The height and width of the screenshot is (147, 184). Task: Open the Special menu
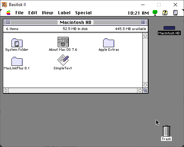[x=83, y=13]
